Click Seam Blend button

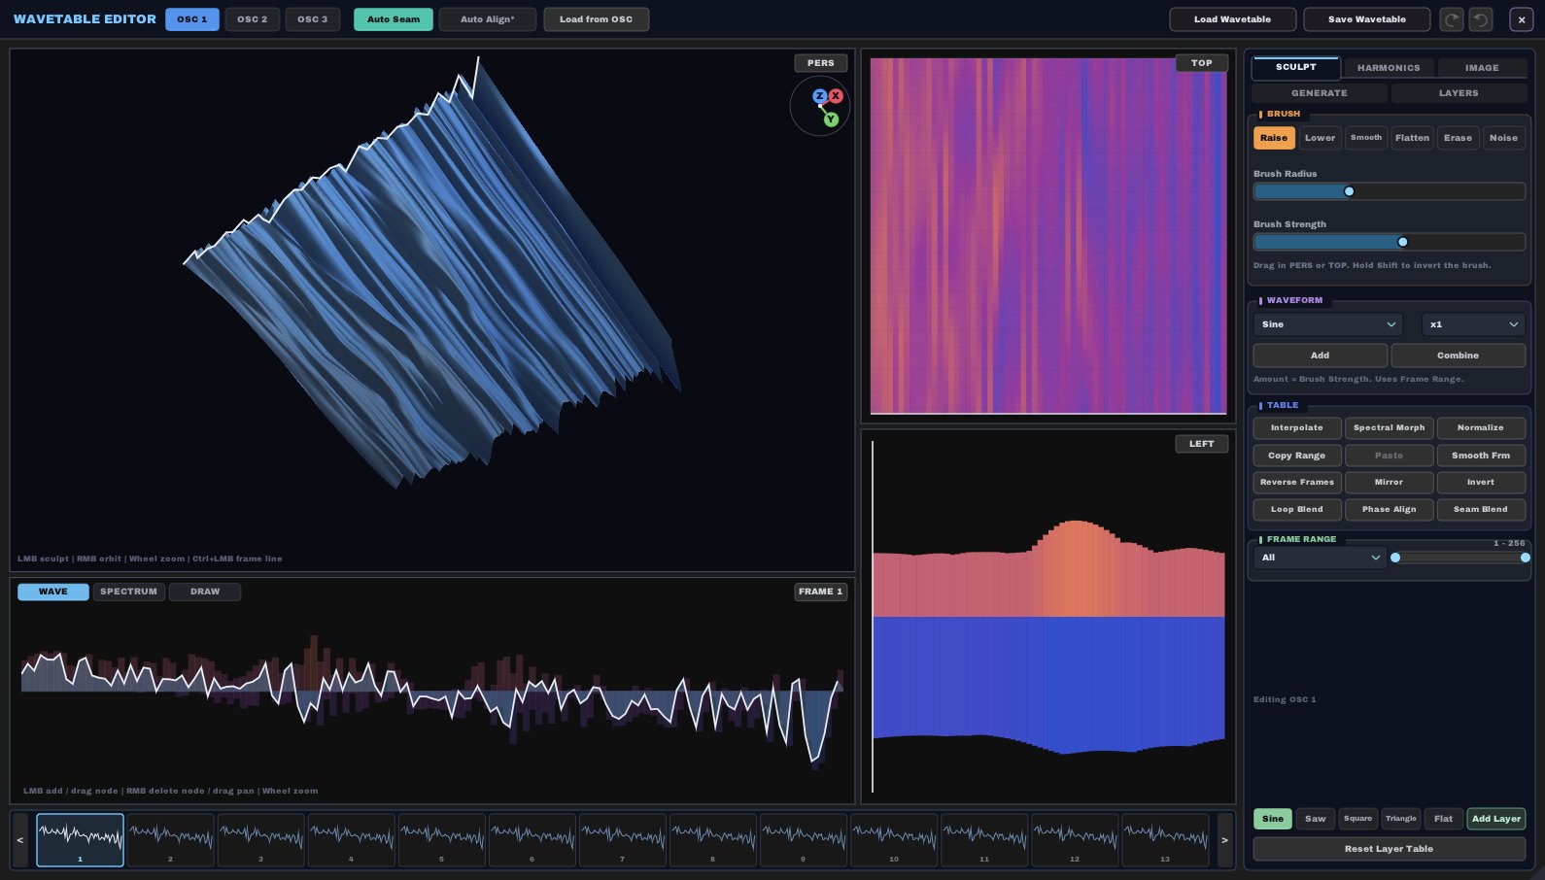click(x=1481, y=510)
